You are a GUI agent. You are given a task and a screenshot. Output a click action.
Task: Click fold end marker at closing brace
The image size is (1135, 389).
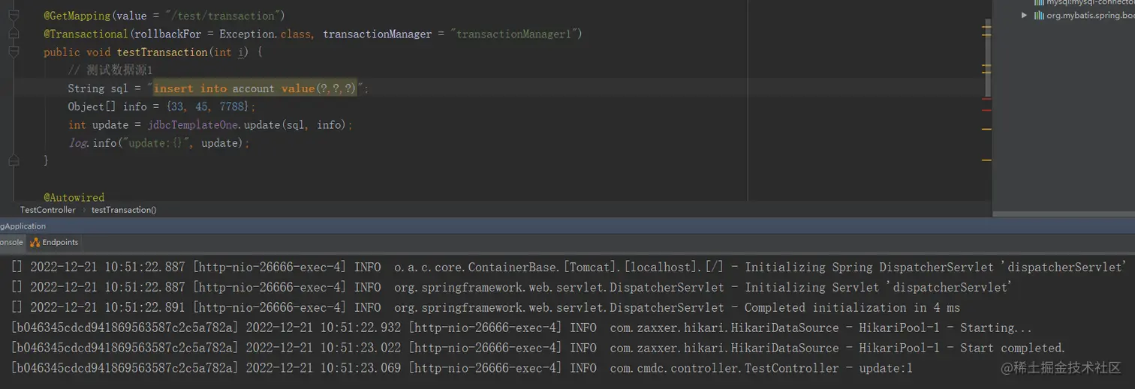tap(14, 160)
